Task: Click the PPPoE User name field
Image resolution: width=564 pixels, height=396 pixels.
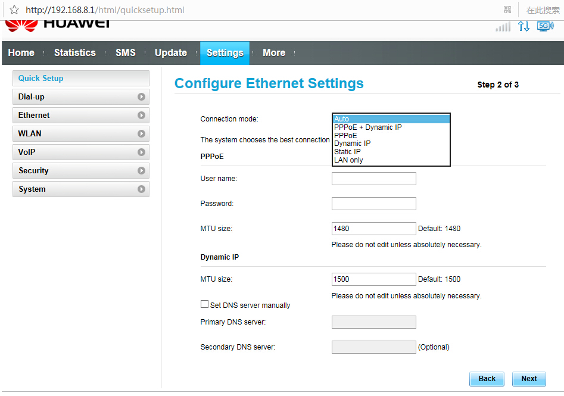Action: [x=373, y=179]
